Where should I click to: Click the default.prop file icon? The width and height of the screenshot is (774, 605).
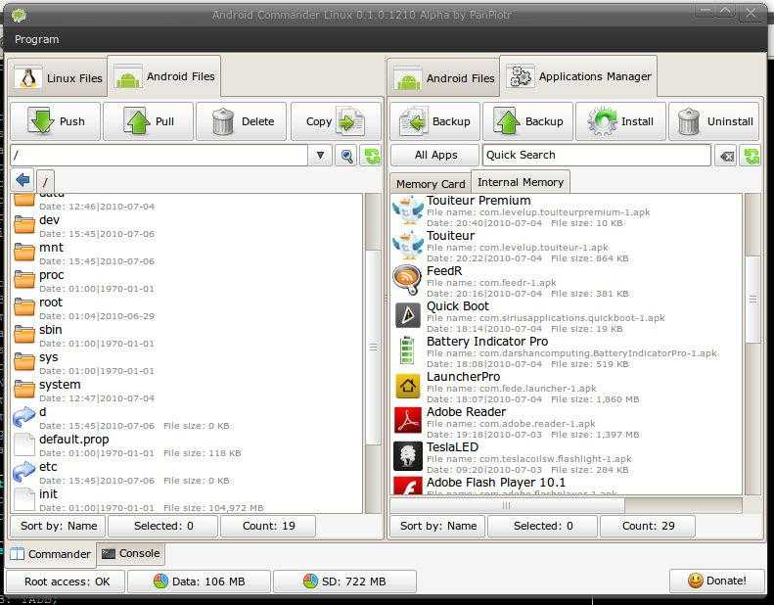tap(24, 444)
